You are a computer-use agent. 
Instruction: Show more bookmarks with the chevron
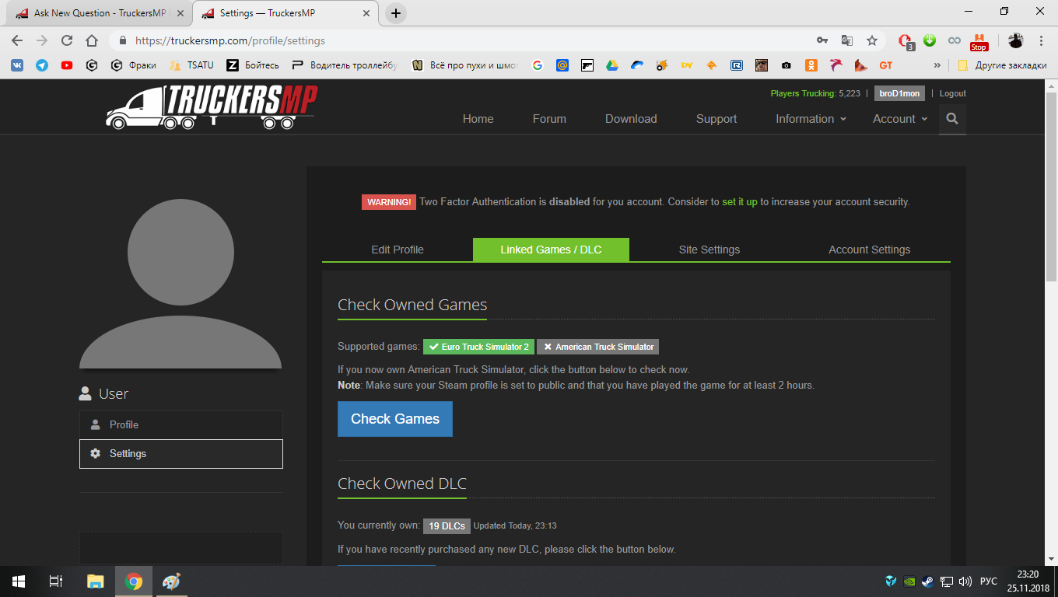pyautogui.click(x=937, y=65)
